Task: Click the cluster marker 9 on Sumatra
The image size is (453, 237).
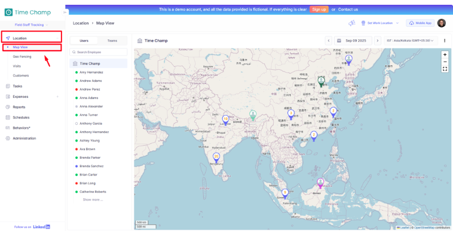Action: click(x=285, y=193)
